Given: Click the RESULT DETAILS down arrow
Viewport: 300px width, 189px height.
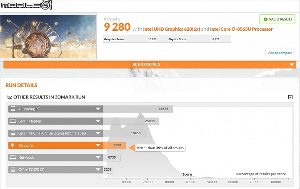Looking at the screenshot, I should tap(292, 64).
